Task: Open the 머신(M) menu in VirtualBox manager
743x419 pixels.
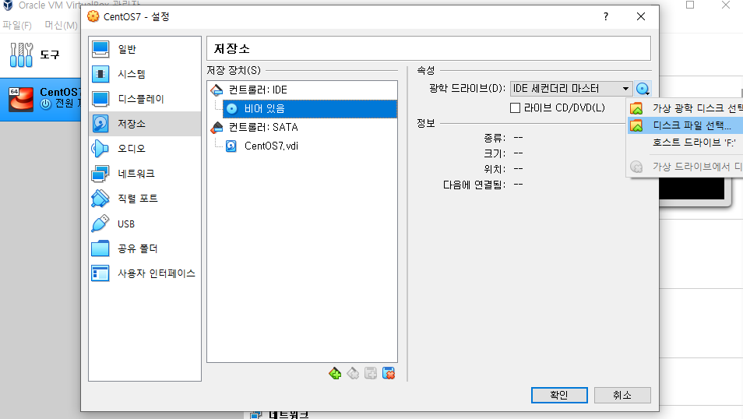Action: (x=61, y=25)
